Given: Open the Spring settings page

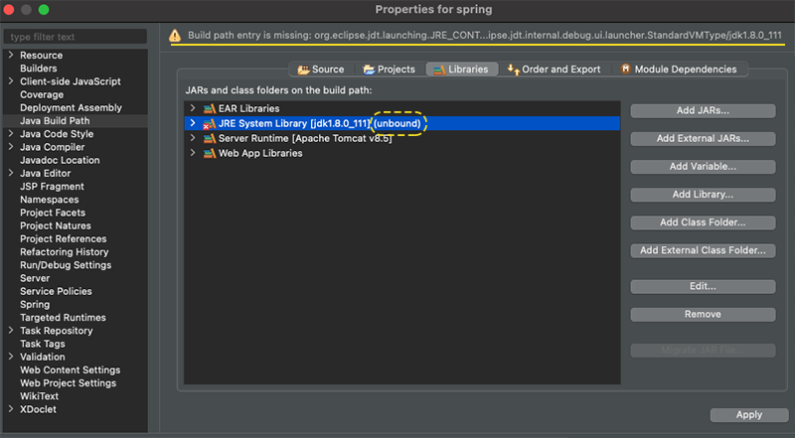Looking at the screenshot, I should (35, 305).
